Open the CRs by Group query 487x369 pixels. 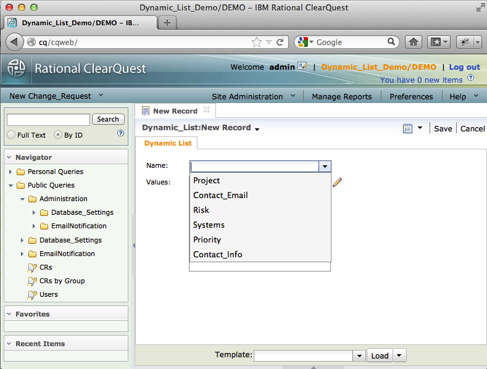[62, 281]
